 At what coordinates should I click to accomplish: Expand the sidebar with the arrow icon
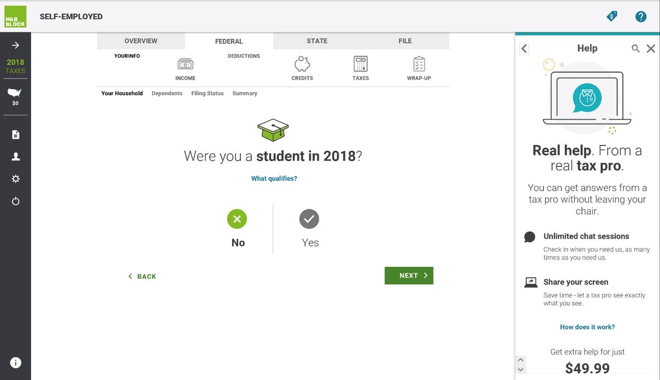coord(15,45)
